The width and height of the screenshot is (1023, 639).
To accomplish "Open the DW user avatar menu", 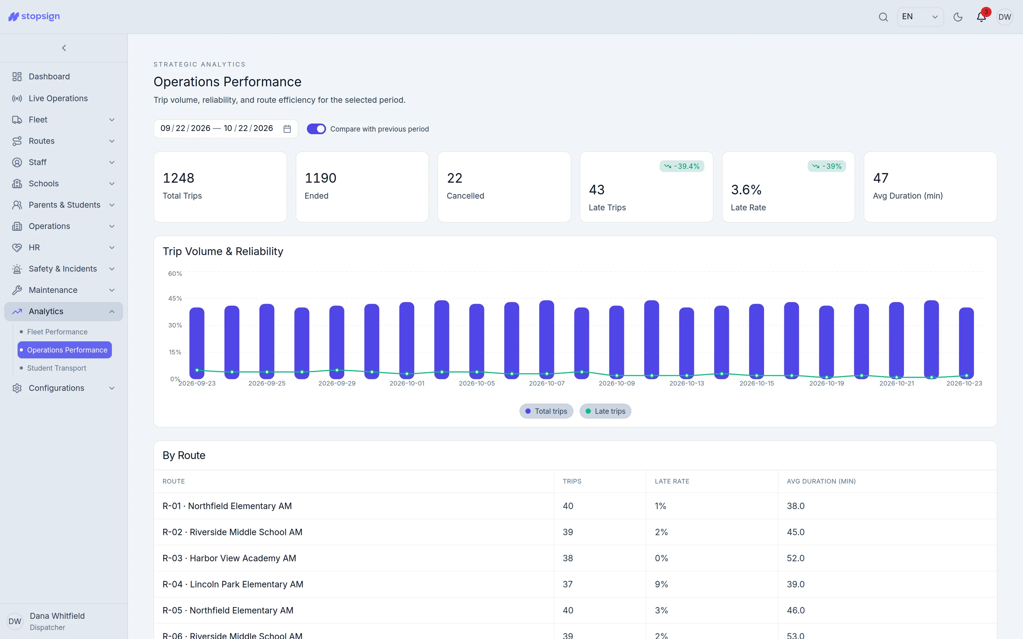I will pos(1004,17).
